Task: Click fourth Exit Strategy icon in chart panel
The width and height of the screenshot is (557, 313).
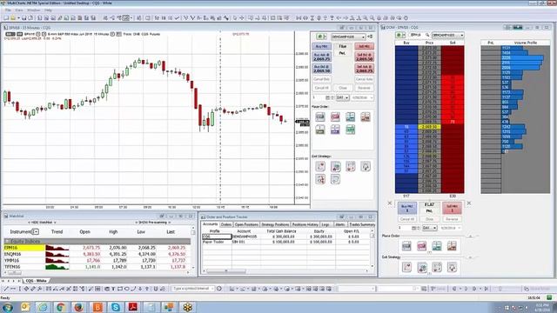Action: [366, 166]
